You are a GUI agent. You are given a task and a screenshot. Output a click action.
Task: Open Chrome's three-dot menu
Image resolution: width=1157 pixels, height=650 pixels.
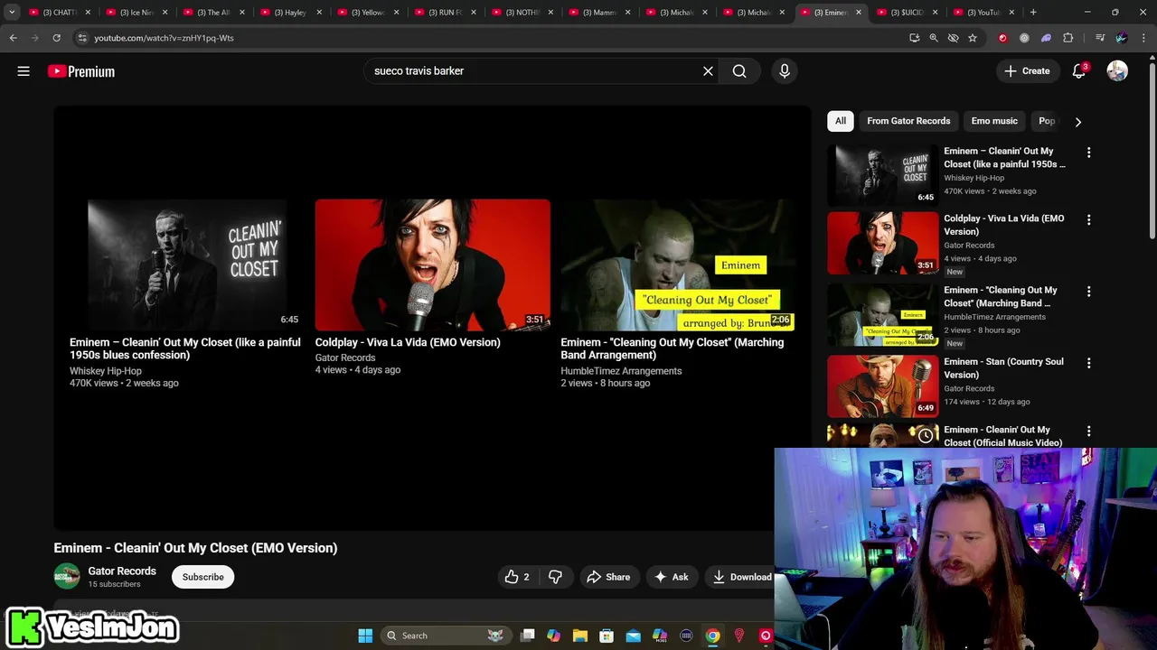coord(1143,38)
